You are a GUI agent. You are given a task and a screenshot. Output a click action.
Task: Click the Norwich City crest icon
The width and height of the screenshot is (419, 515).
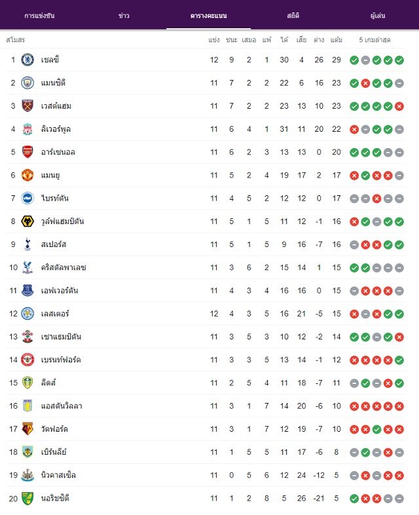pyautogui.click(x=27, y=498)
